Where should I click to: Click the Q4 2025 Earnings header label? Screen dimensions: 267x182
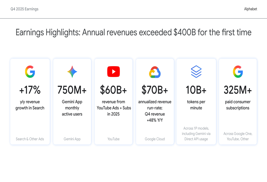tap(24, 9)
